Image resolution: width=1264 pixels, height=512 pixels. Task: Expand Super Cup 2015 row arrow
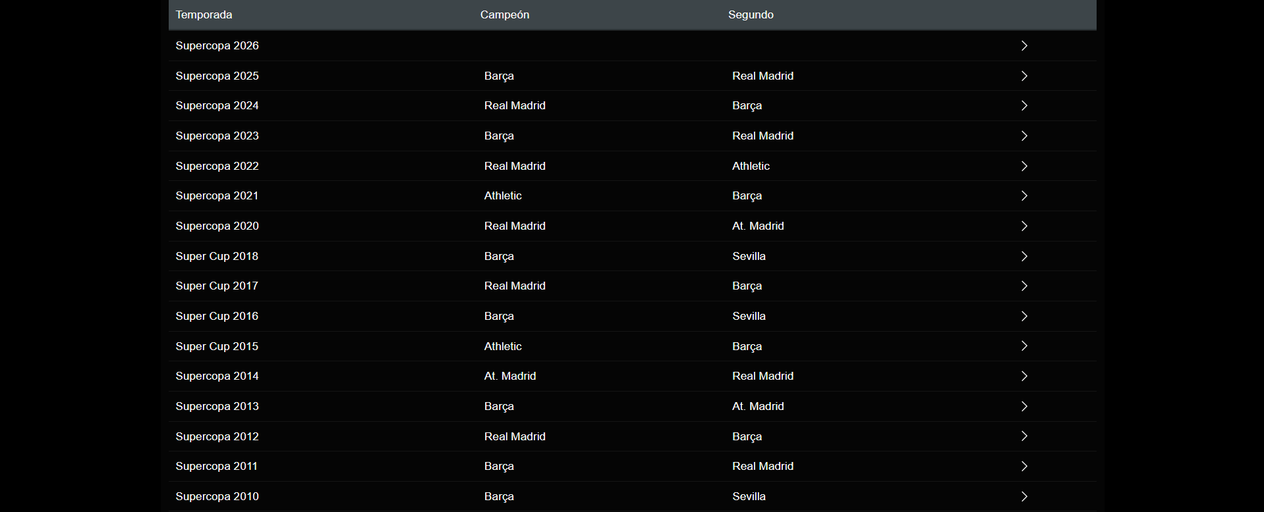pos(1024,346)
